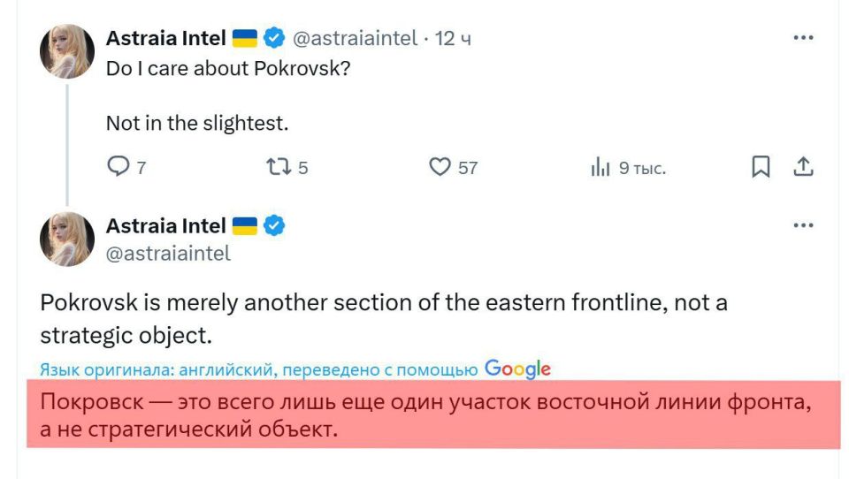This screenshot has height=479, width=849.
Task: Open the tweet via the "12 ч" timestamp
Action: [x=453, y=39]
